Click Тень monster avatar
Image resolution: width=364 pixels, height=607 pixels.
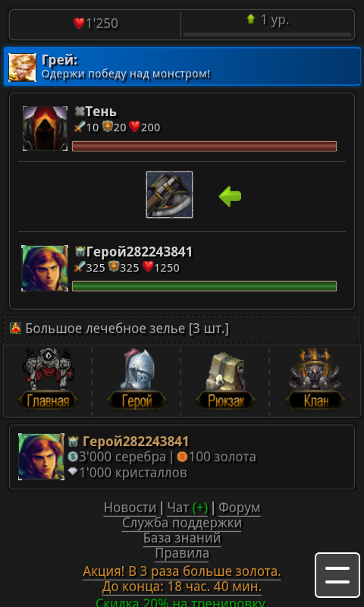pos(45,128)
